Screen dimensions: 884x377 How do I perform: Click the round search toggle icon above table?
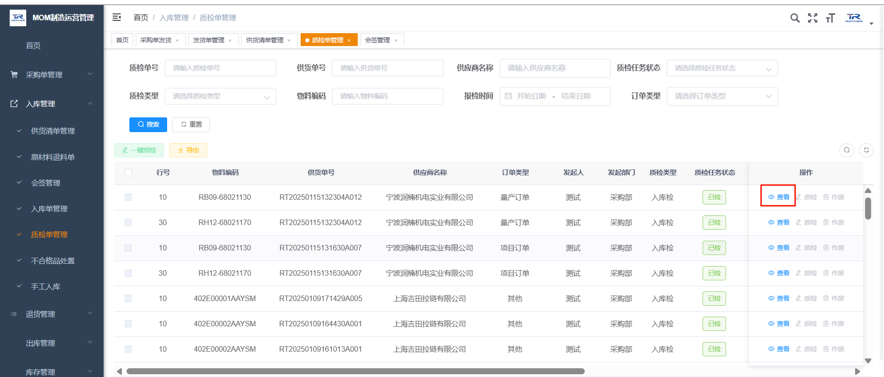coord(847,150)
